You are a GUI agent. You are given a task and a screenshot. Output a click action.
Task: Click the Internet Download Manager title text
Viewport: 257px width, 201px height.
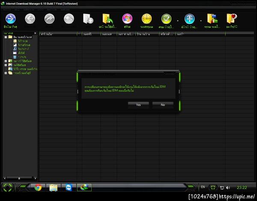pos(42,3)
